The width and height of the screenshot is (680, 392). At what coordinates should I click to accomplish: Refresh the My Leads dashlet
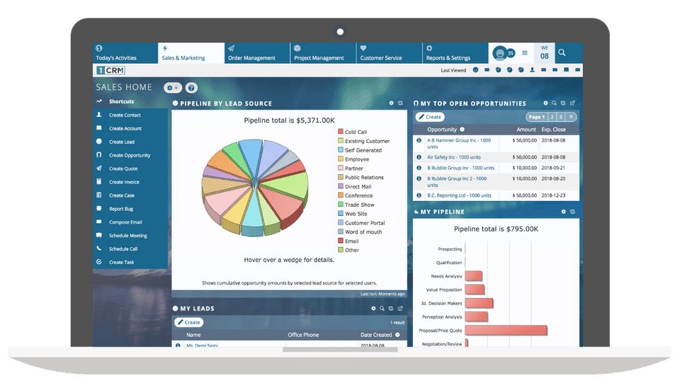pyautogui.click(x=391, y=309)
